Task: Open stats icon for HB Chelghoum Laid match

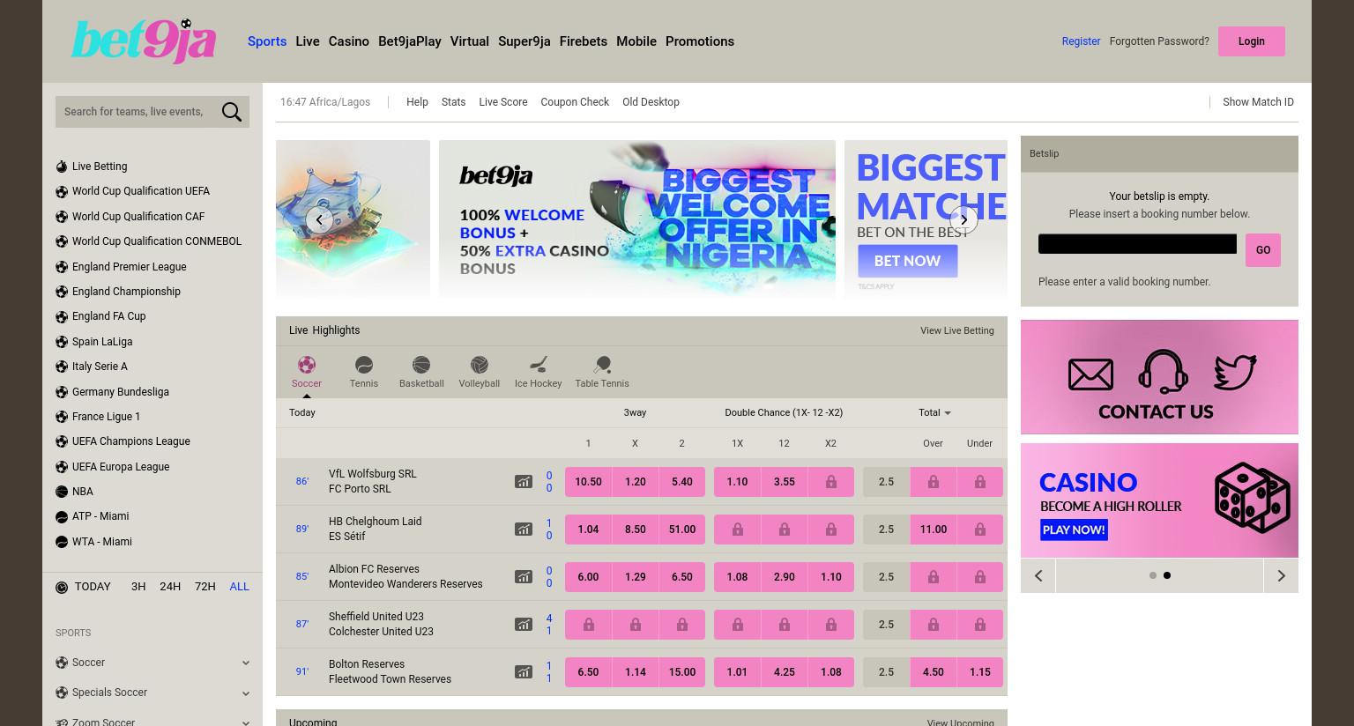Action: click(x=524, y=530)
